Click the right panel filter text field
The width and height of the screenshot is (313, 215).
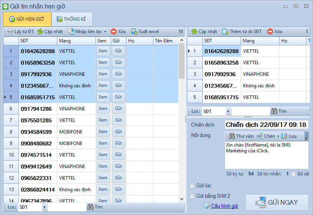click(x=250, y=112)
